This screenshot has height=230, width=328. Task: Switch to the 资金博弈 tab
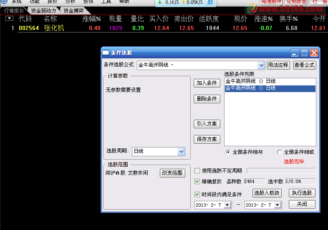[x=73, y=11]
